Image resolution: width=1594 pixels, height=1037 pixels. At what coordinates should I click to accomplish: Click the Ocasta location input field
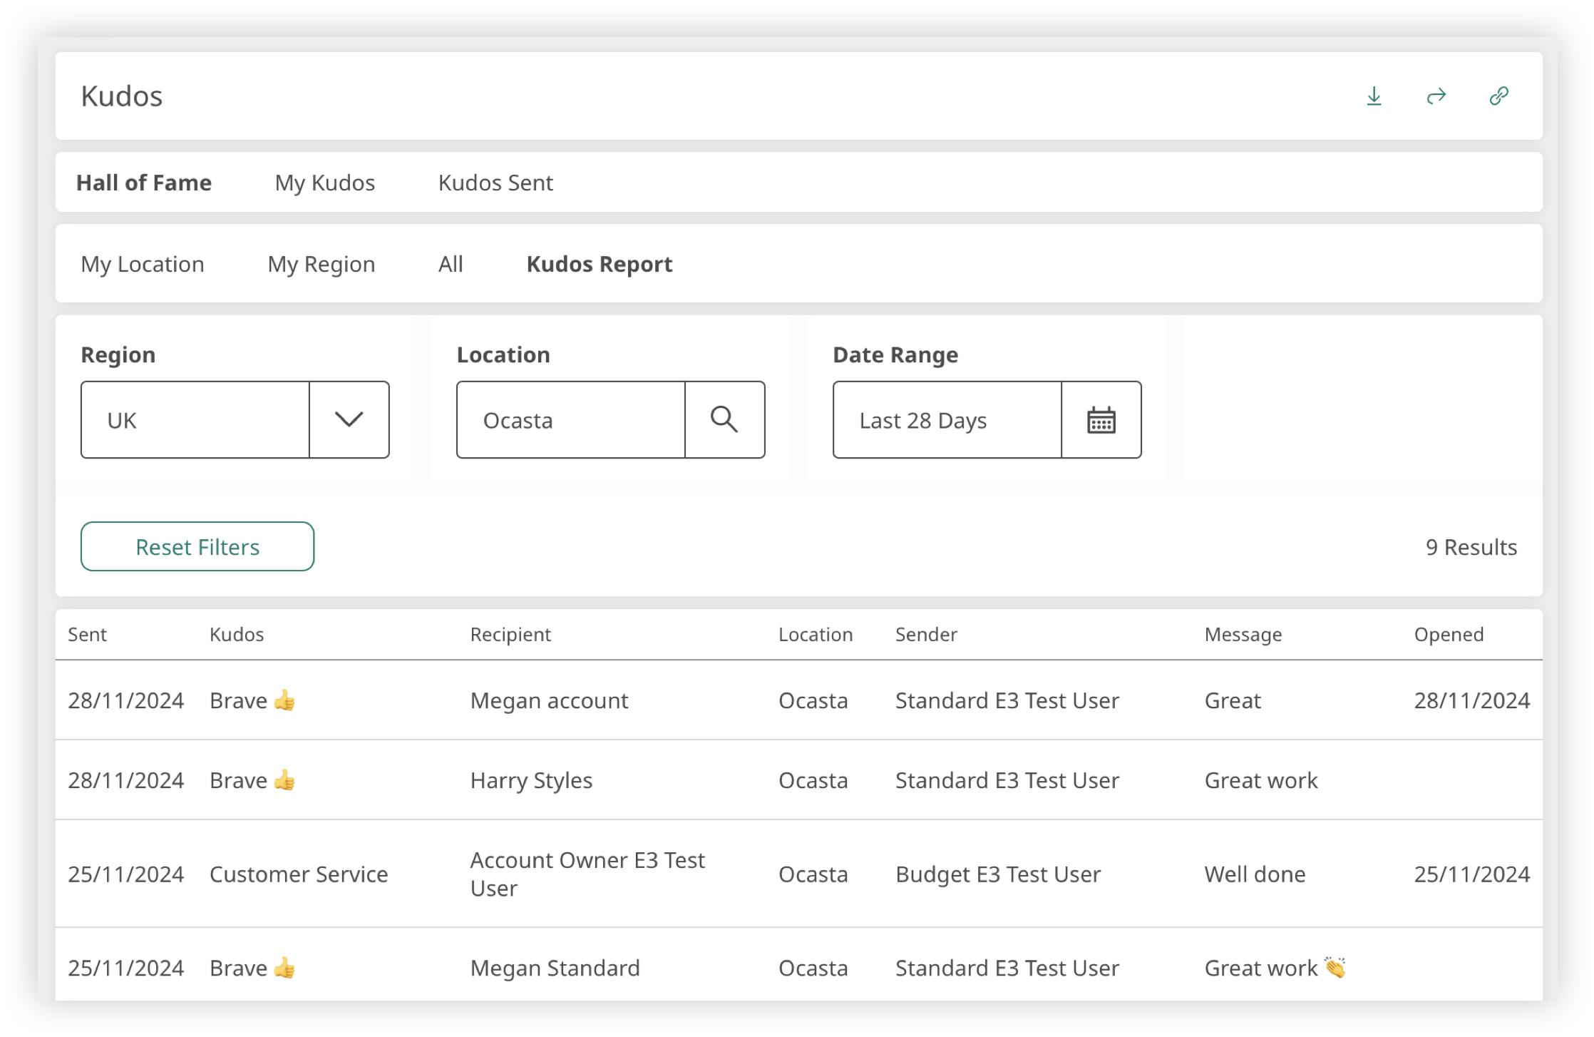pos(570,419)
